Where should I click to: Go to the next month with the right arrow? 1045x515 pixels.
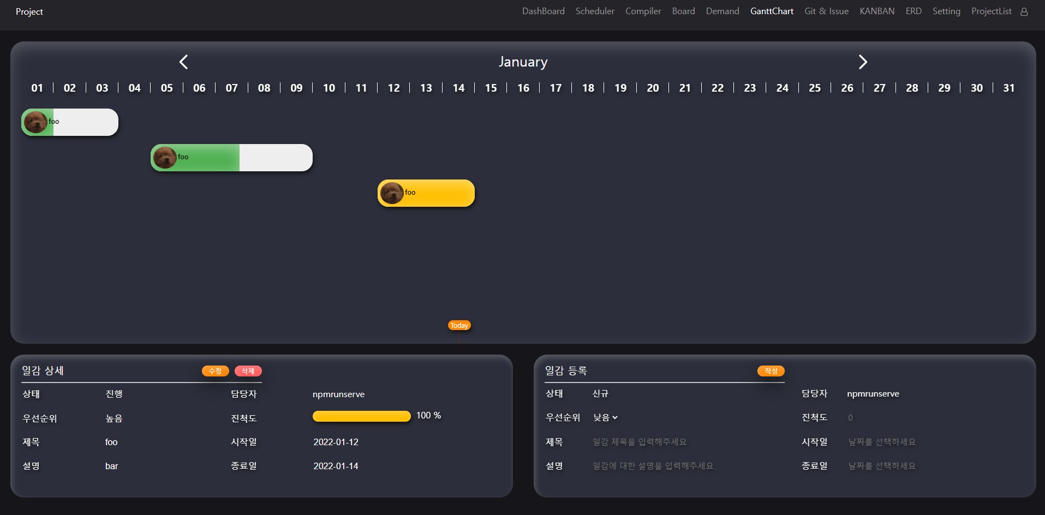tap(862, 62)
